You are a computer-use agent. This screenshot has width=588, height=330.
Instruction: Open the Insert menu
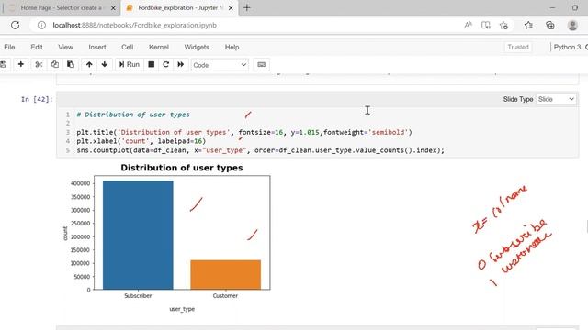tap(97, 47)
